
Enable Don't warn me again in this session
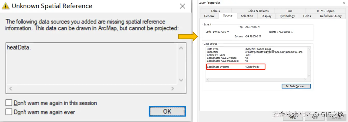9,103
